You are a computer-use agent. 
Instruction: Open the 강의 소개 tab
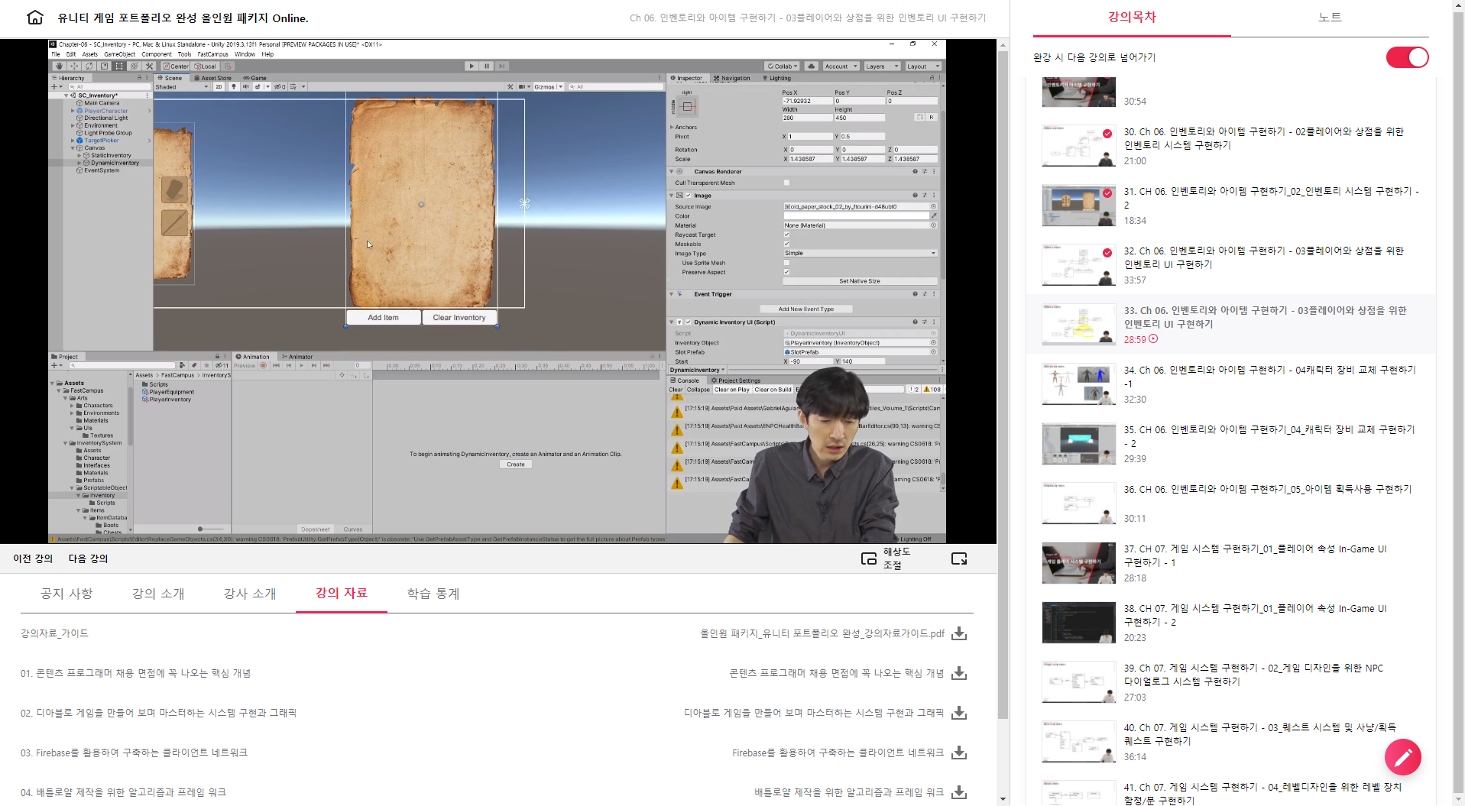click(x=158, y=594)
